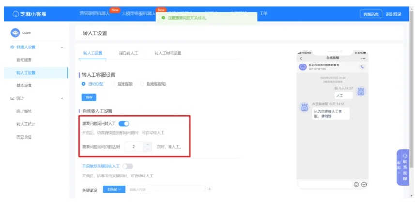
Task: Click the chat message input in preview
Action: pos(325,184)
